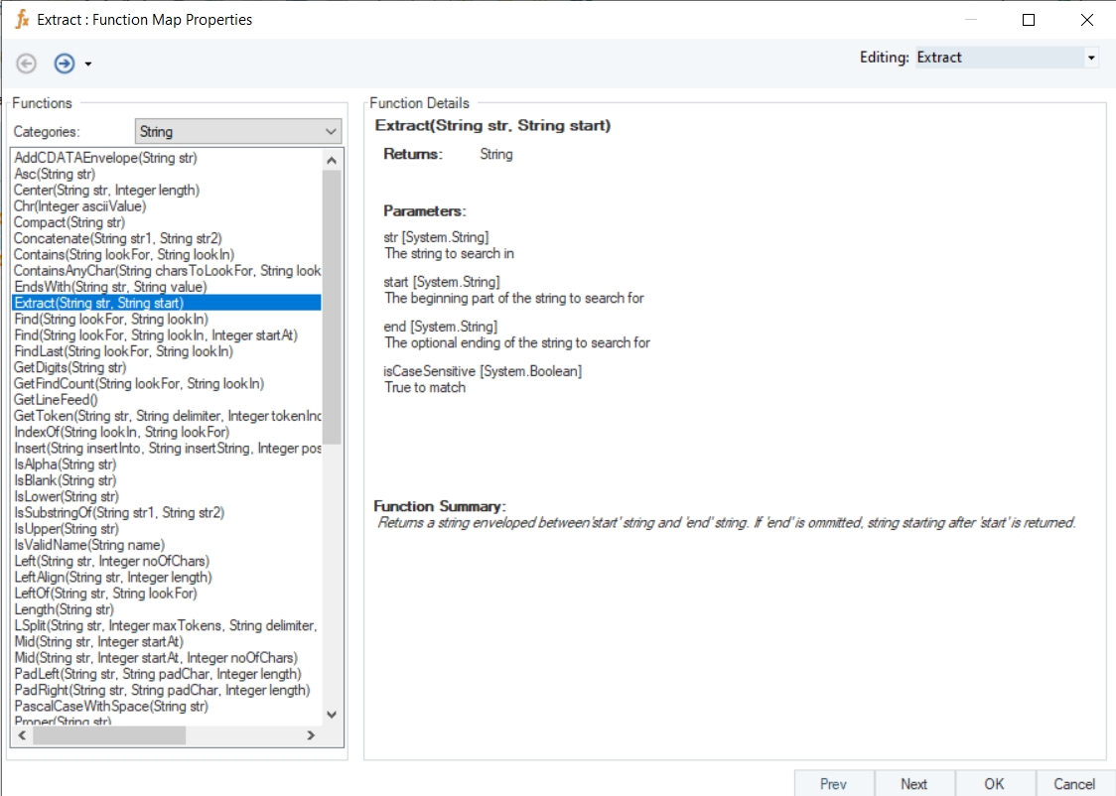Select Concatenate function in list
This screenshot has height=796, width=1116.
pyautogui.click(x=117, y=238)
